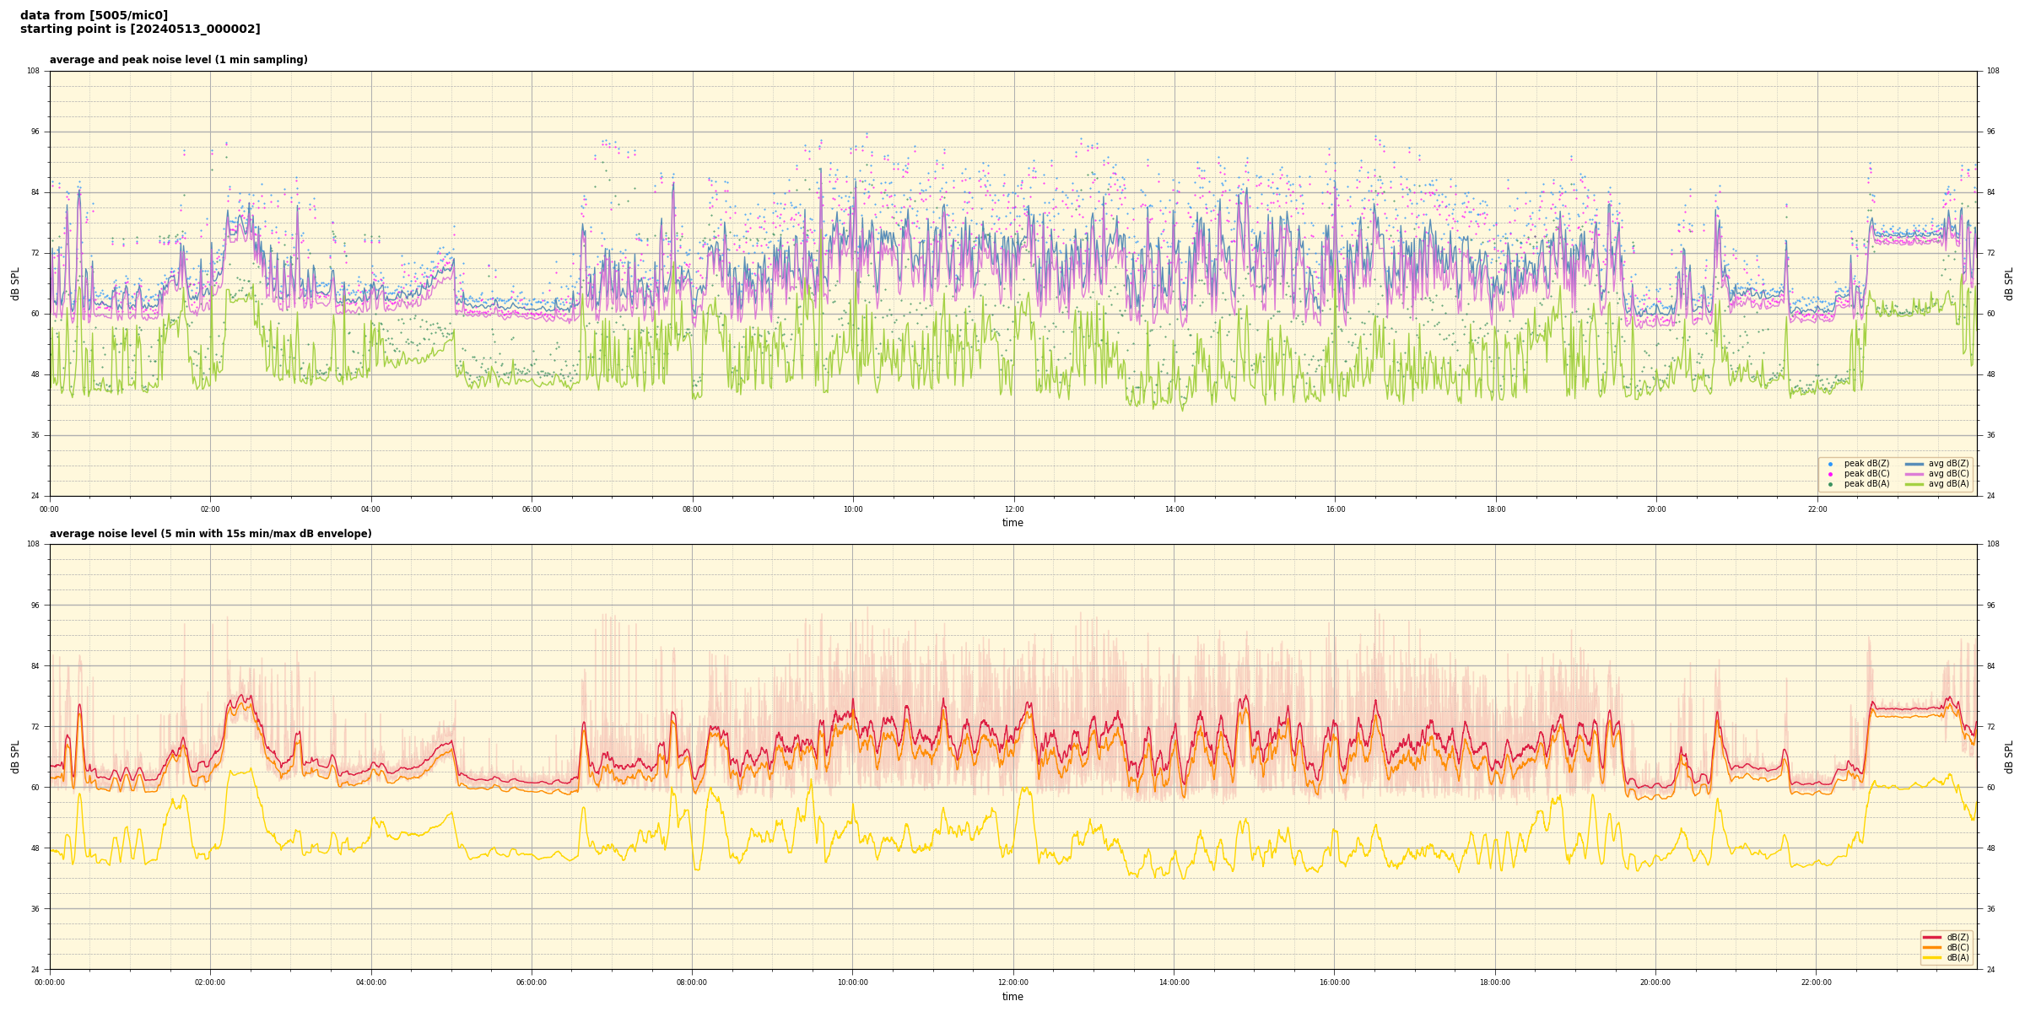Select orange dB(C) swatch in bottom legend
2025x1012 pixels.
point(1932,947)
